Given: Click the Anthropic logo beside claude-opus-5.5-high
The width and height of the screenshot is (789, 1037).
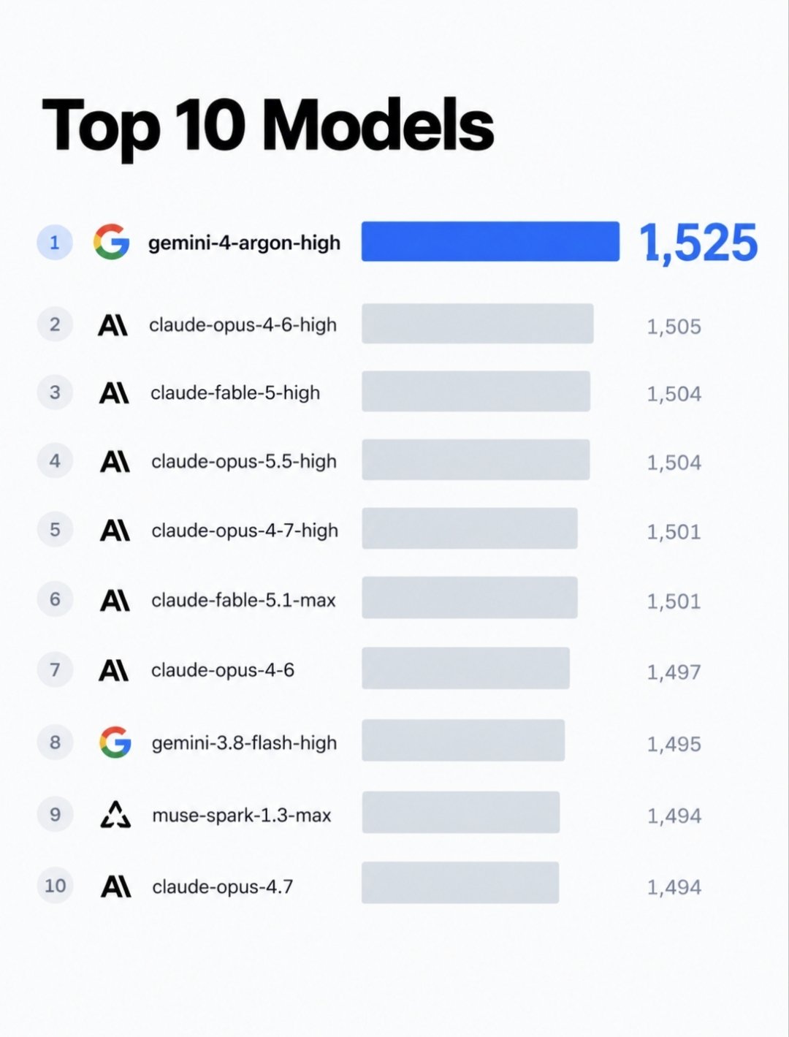Looking at the screenshot, I should click(115, 461).
